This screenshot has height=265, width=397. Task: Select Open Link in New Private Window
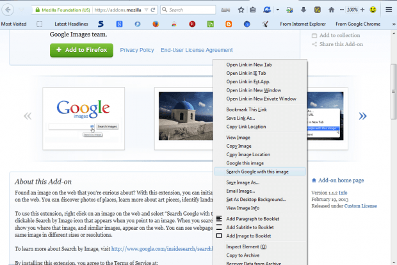coord(261,99)
